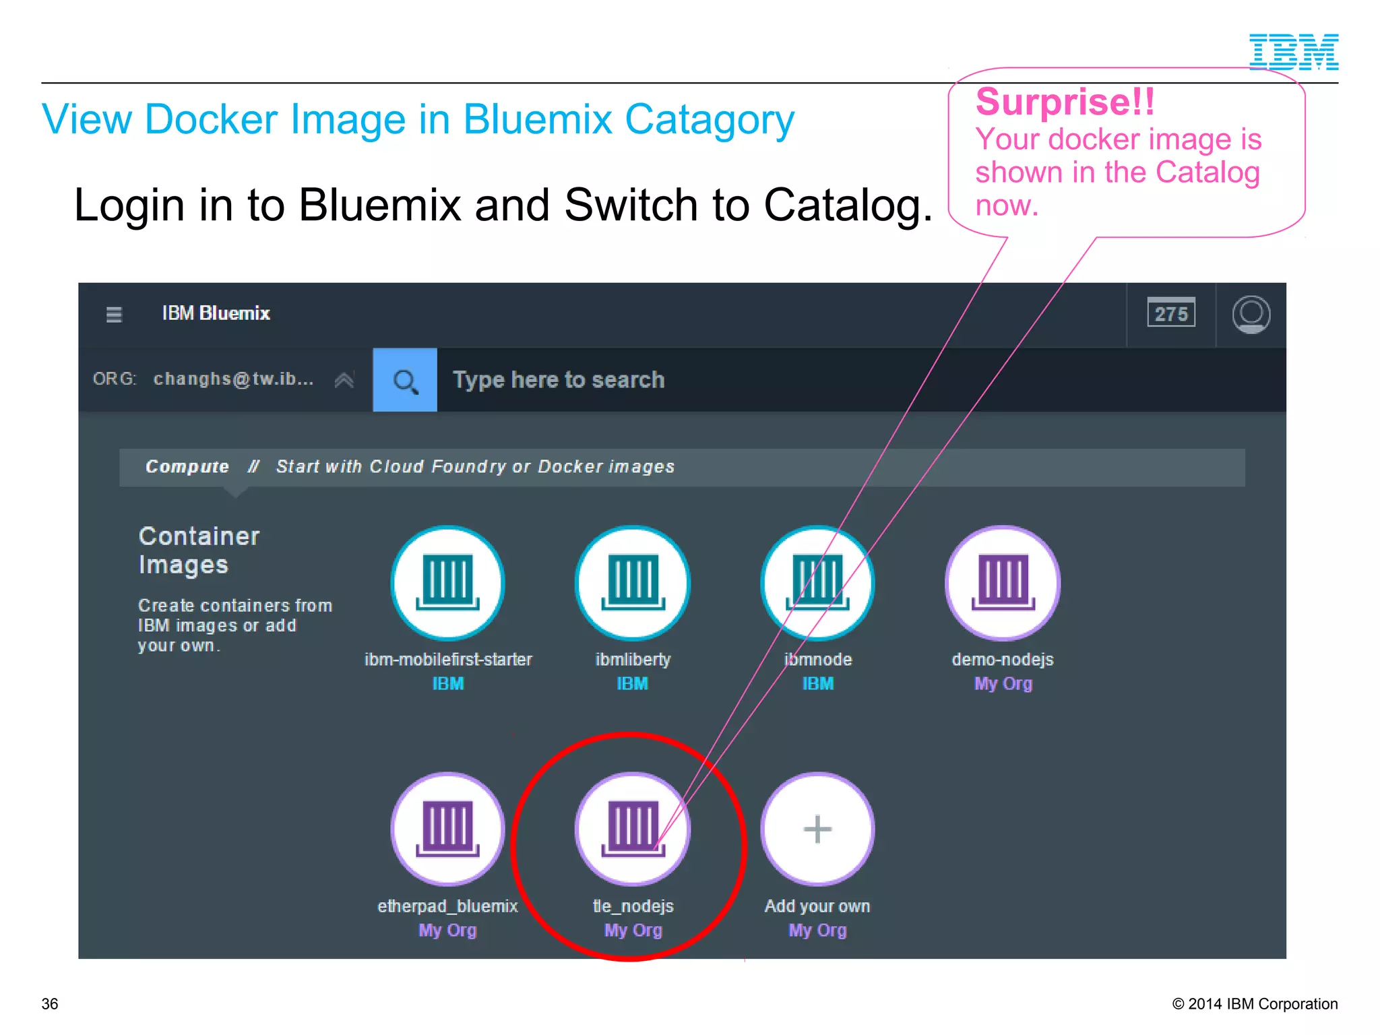The width and height of the screenshot is (1380, 1035).
Task: Open the etherpad_bluemix container image
Action: click(448, 829)
